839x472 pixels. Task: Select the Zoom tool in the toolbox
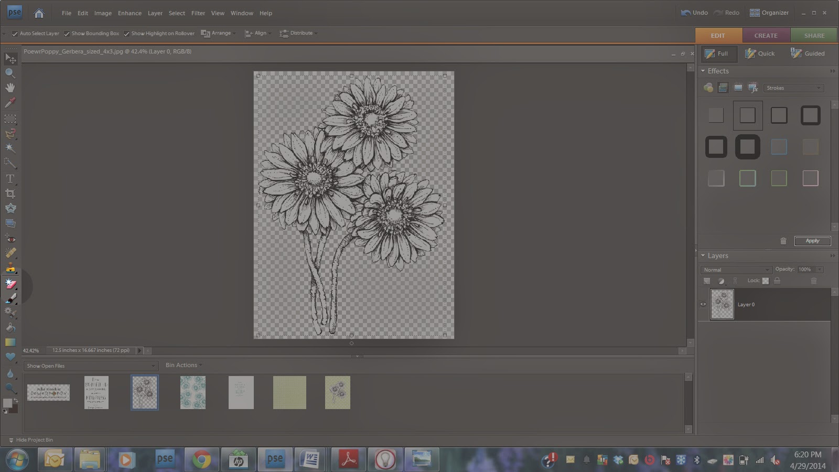10,73
